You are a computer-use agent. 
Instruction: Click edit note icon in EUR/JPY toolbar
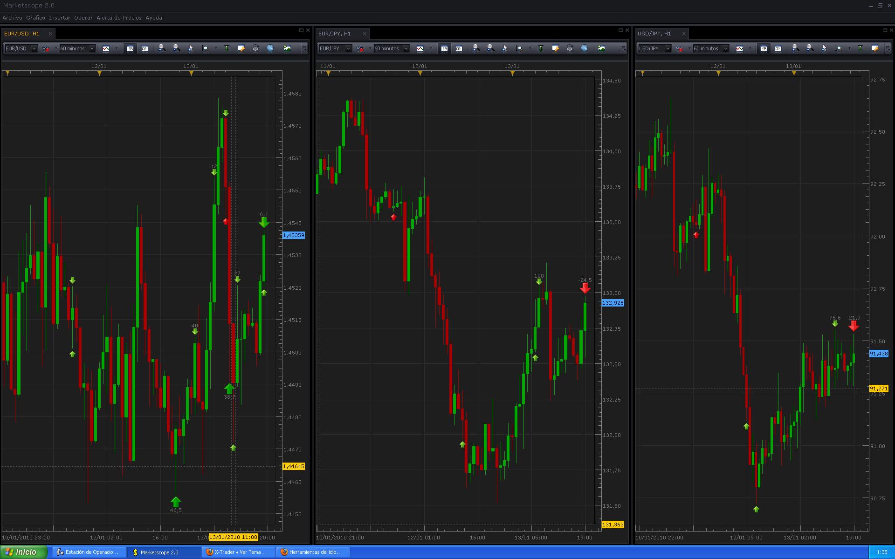(555, 48)
